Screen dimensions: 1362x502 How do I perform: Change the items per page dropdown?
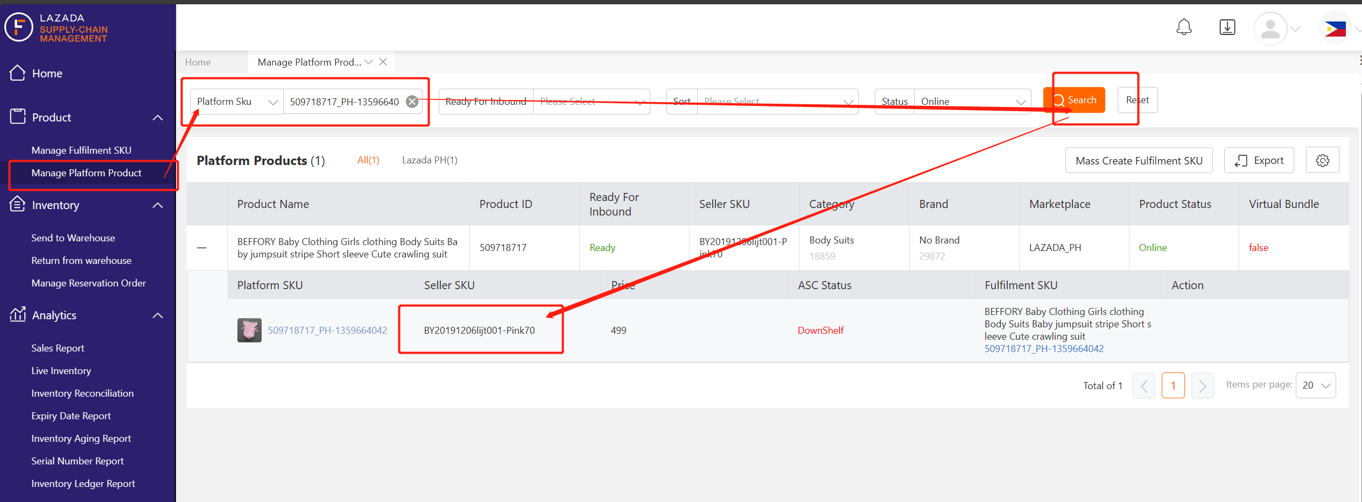pyautogui.click(x=1315, y=385)
